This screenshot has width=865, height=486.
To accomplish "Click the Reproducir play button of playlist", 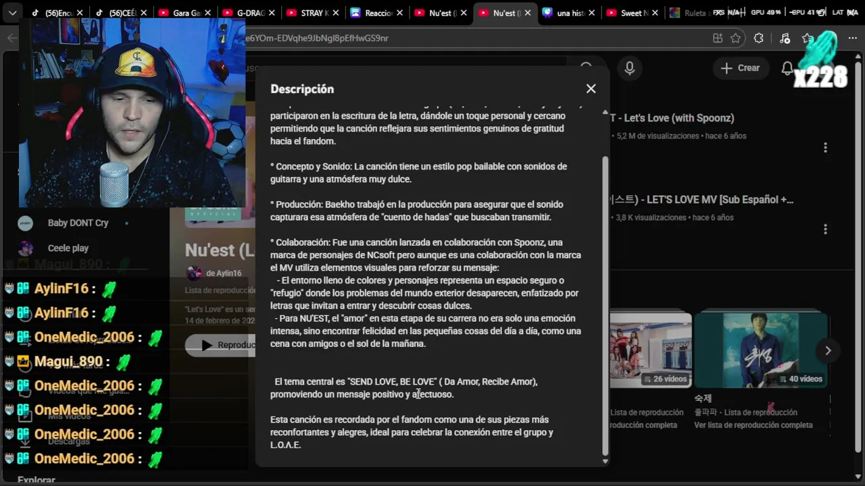I will coord(220,345).
